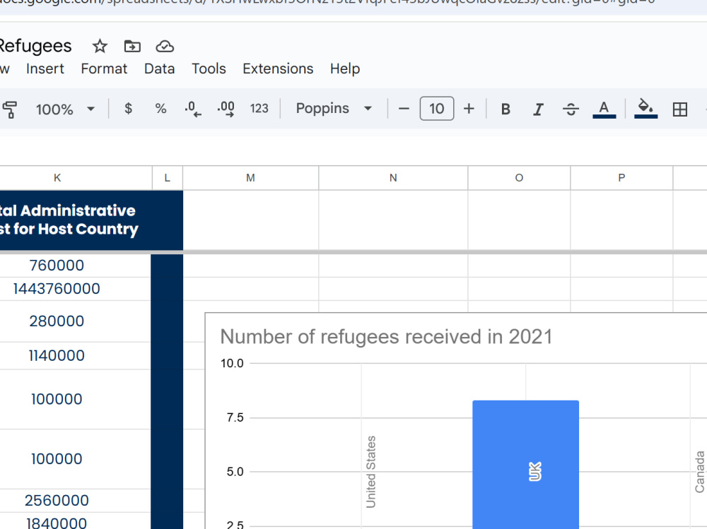Image resolution: width=707 pixels, height=529 pixels.
Task: Select cell containing 1840000
Action: click(75, 521)
